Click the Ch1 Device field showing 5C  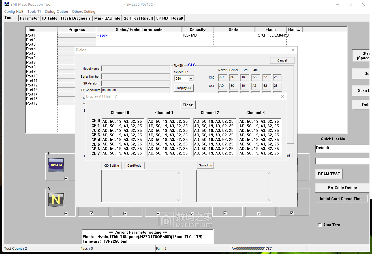(234, 86)
